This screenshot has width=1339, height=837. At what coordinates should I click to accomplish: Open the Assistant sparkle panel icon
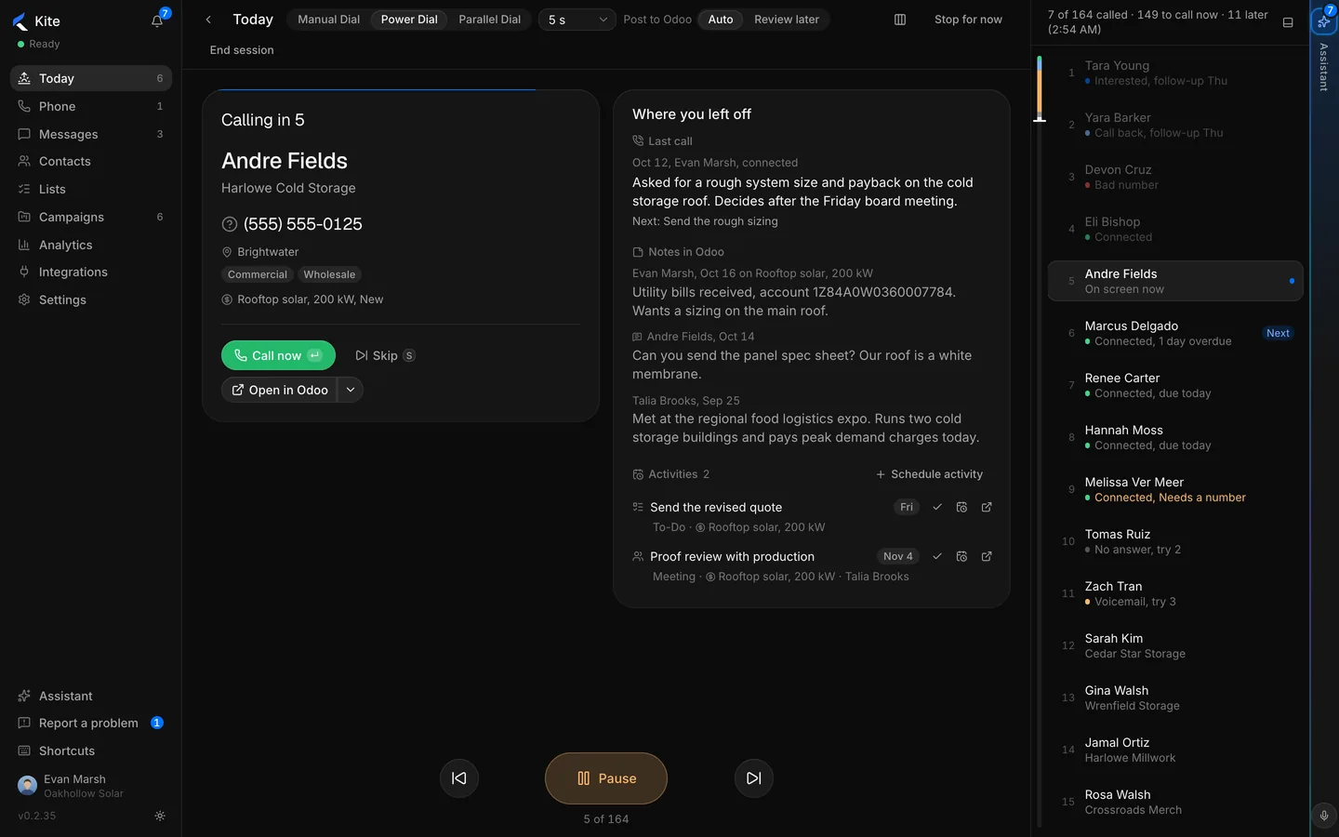pyautogui.click(x=1323, y=21)
